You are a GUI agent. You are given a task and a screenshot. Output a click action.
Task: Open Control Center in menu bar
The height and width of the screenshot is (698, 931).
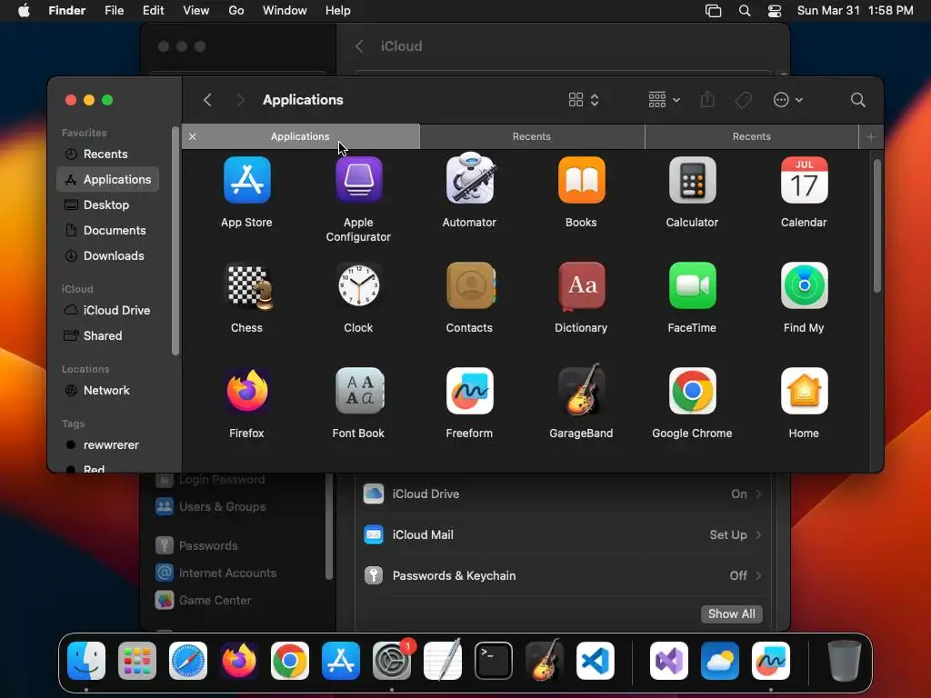[x=775, y=11]
